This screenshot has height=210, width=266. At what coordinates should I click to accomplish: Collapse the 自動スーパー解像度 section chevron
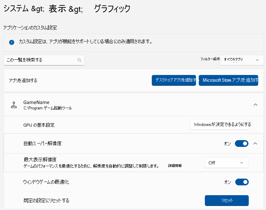pos(255,143)
